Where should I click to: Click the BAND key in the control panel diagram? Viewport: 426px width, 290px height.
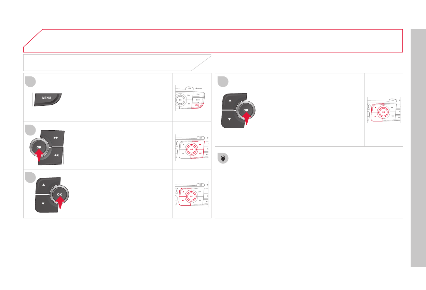point(198,99)
